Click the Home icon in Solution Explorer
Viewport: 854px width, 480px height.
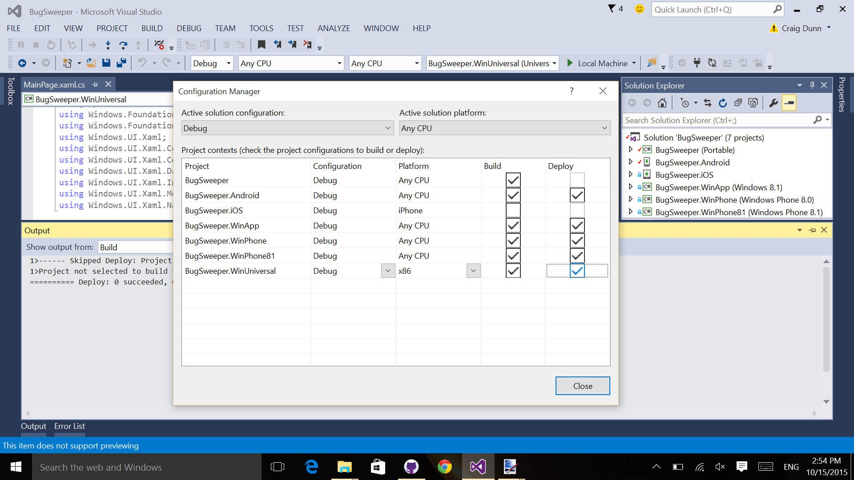(x=662, y=103)
